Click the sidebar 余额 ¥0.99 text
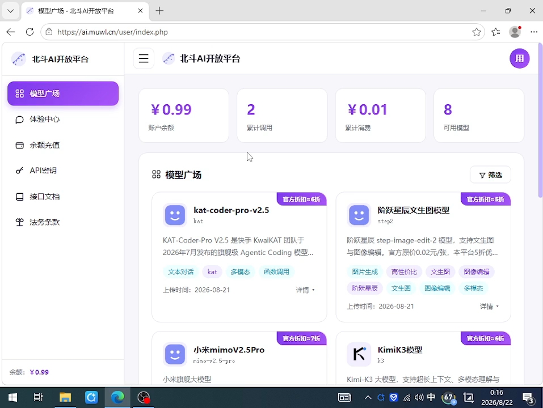 pyautogui.click(x=29, y=372)
